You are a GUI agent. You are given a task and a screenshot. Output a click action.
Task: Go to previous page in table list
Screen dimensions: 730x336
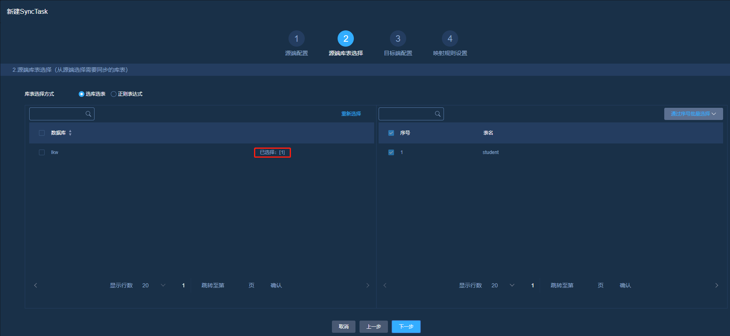point(385,285)
